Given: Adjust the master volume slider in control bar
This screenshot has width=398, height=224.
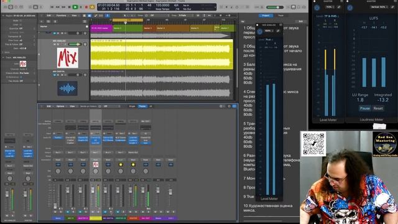Looking at the screenshot, I should click(x=275, y=7).
